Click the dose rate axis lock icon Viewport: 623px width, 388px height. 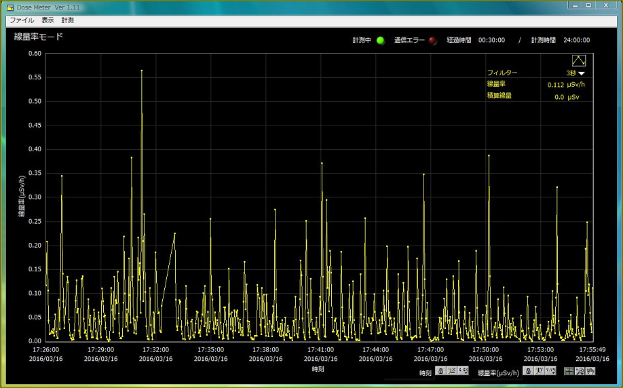click(528, 371)
